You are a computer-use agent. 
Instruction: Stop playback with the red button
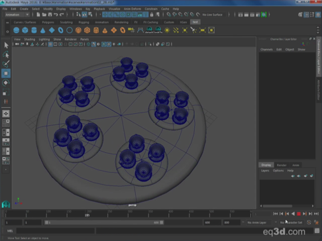299,214
